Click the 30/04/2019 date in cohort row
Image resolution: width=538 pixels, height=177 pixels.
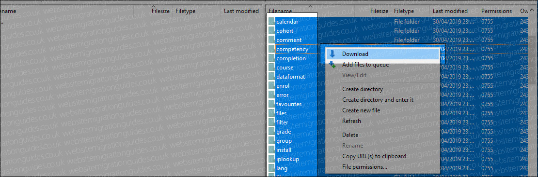pos(454,31)
